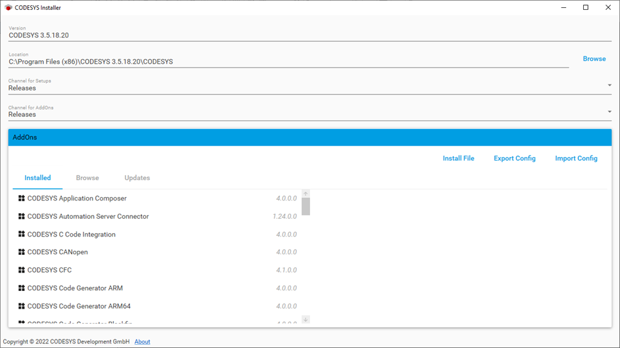Click Browse next to Location field

pos(594,59)
